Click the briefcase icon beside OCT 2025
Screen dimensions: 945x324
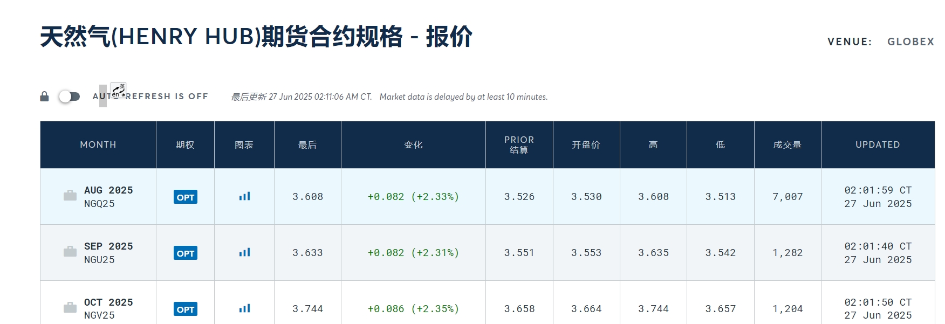(70, 307)
